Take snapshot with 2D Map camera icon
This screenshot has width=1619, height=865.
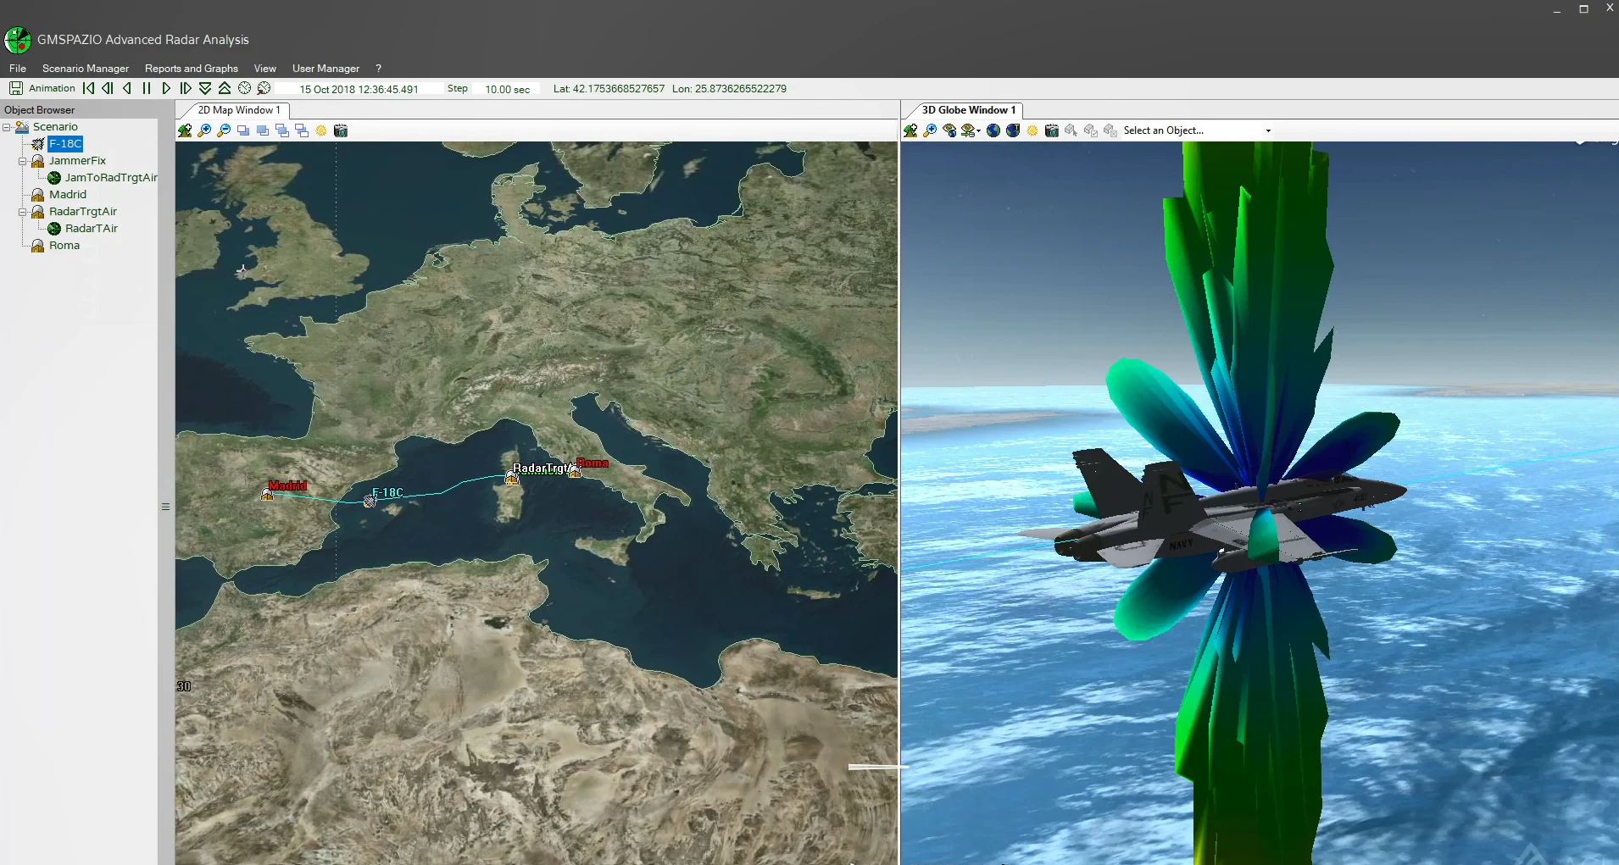[x=341, y=130]
